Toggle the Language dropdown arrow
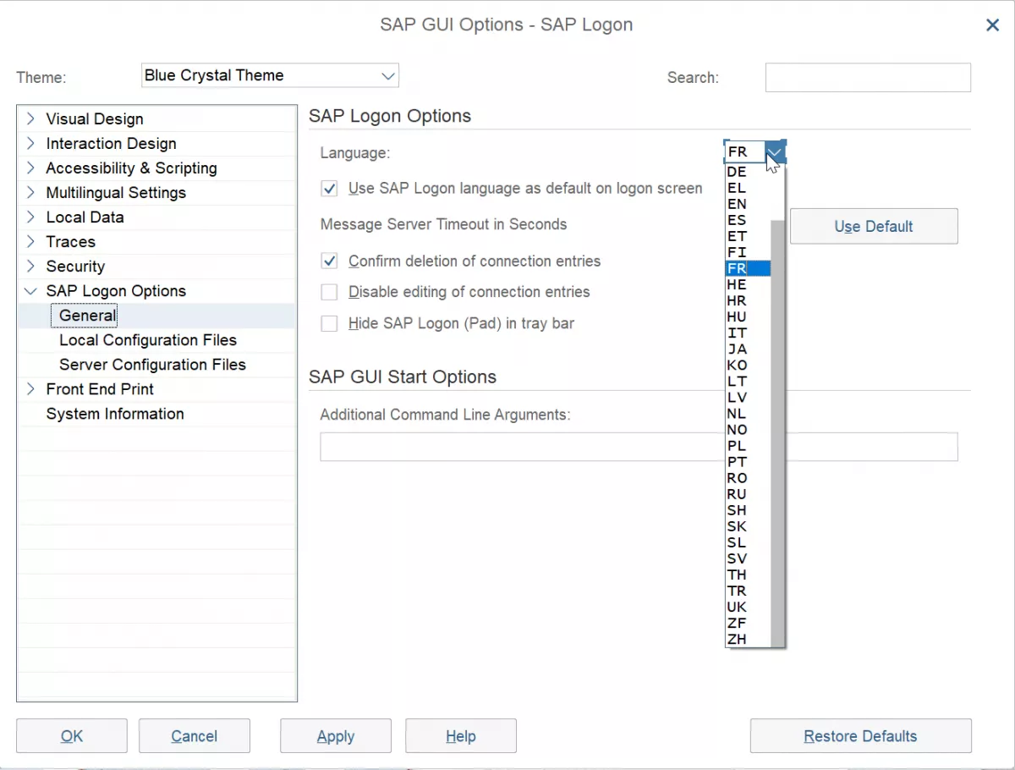The height and width of the screenshot is (770, 1015). [x=776, y=152]
